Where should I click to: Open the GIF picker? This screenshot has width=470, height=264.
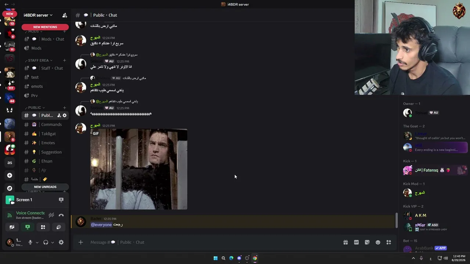356,242
